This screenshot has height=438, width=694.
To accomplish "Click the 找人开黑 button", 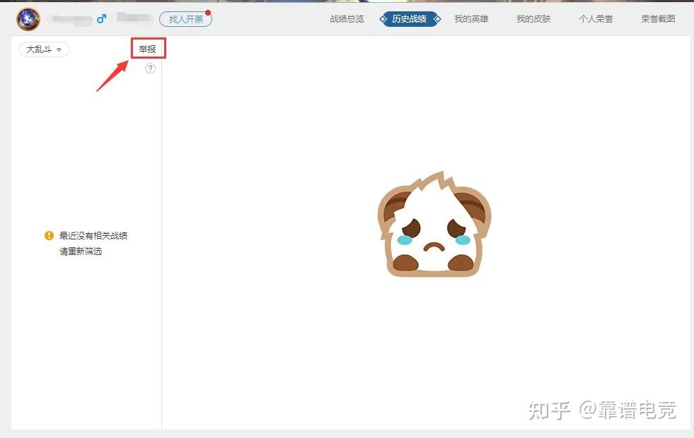I will [185, 19].
